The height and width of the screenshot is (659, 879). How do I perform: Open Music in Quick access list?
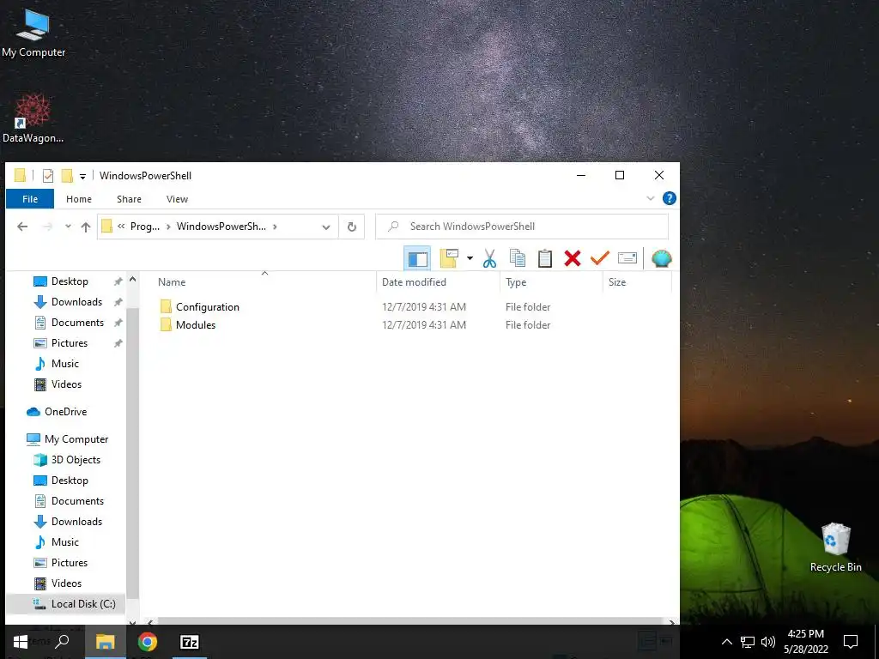click(65, 364)
